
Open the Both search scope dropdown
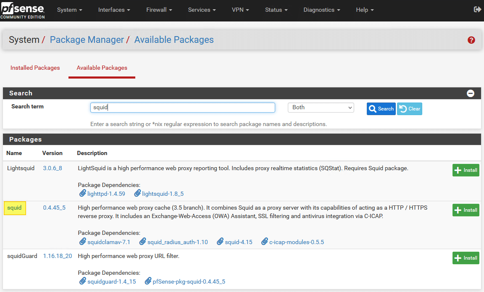tap(321, 107)
